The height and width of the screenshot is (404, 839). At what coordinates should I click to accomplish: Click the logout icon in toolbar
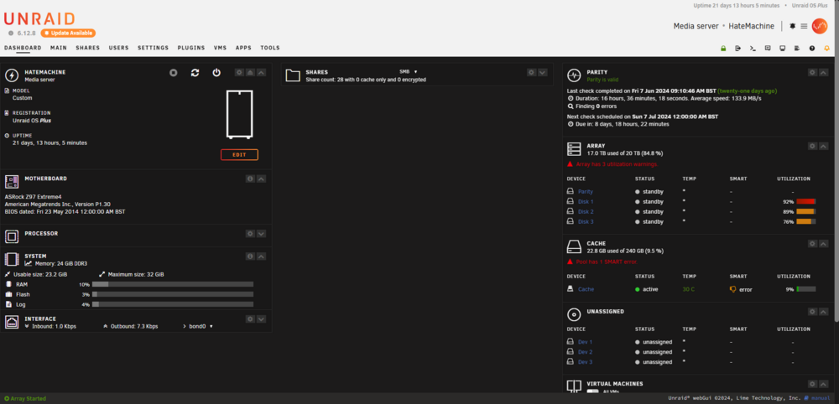pyautogui.click(x=737, y=48)
